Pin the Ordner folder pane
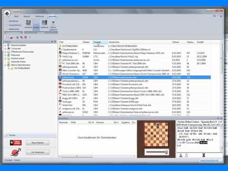This screenshot has height=171, width=228. (52, 42)
